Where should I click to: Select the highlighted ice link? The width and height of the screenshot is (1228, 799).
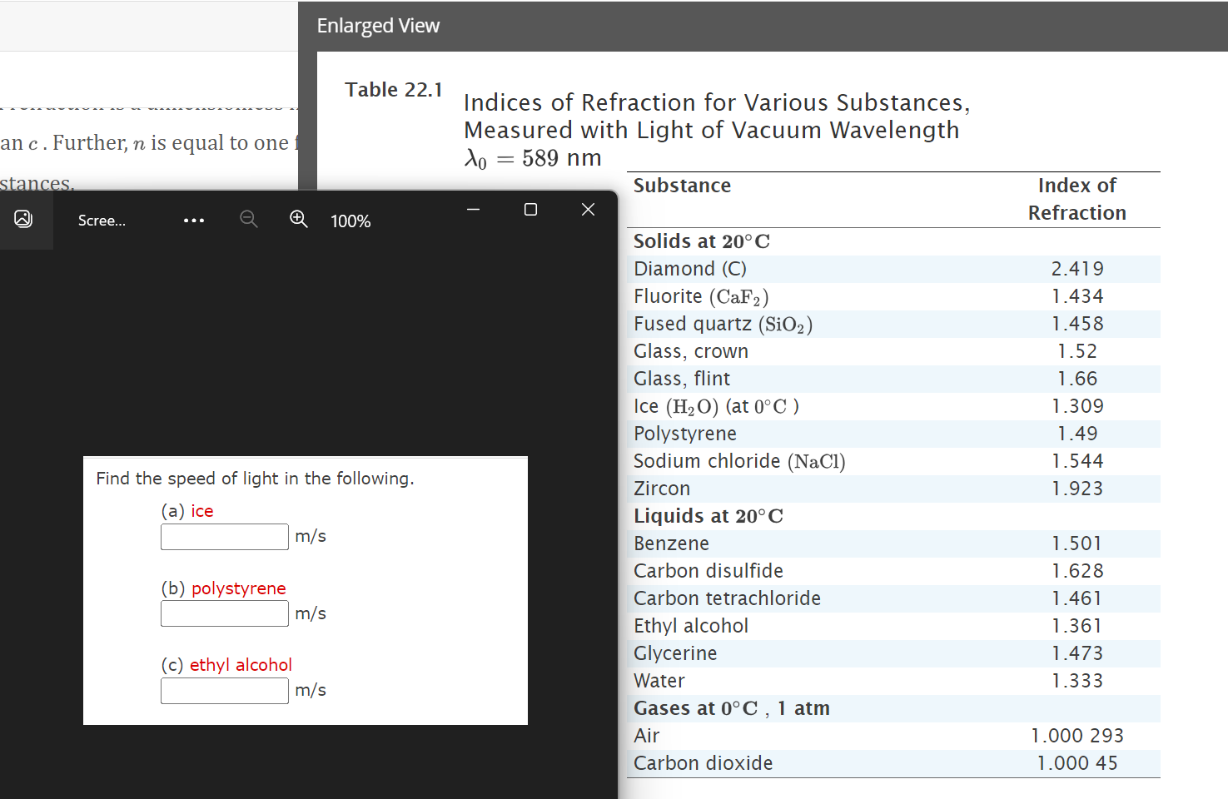click(x=202, y=510)
